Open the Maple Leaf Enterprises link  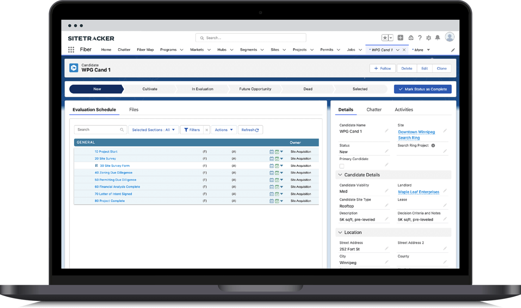[419, 192]
